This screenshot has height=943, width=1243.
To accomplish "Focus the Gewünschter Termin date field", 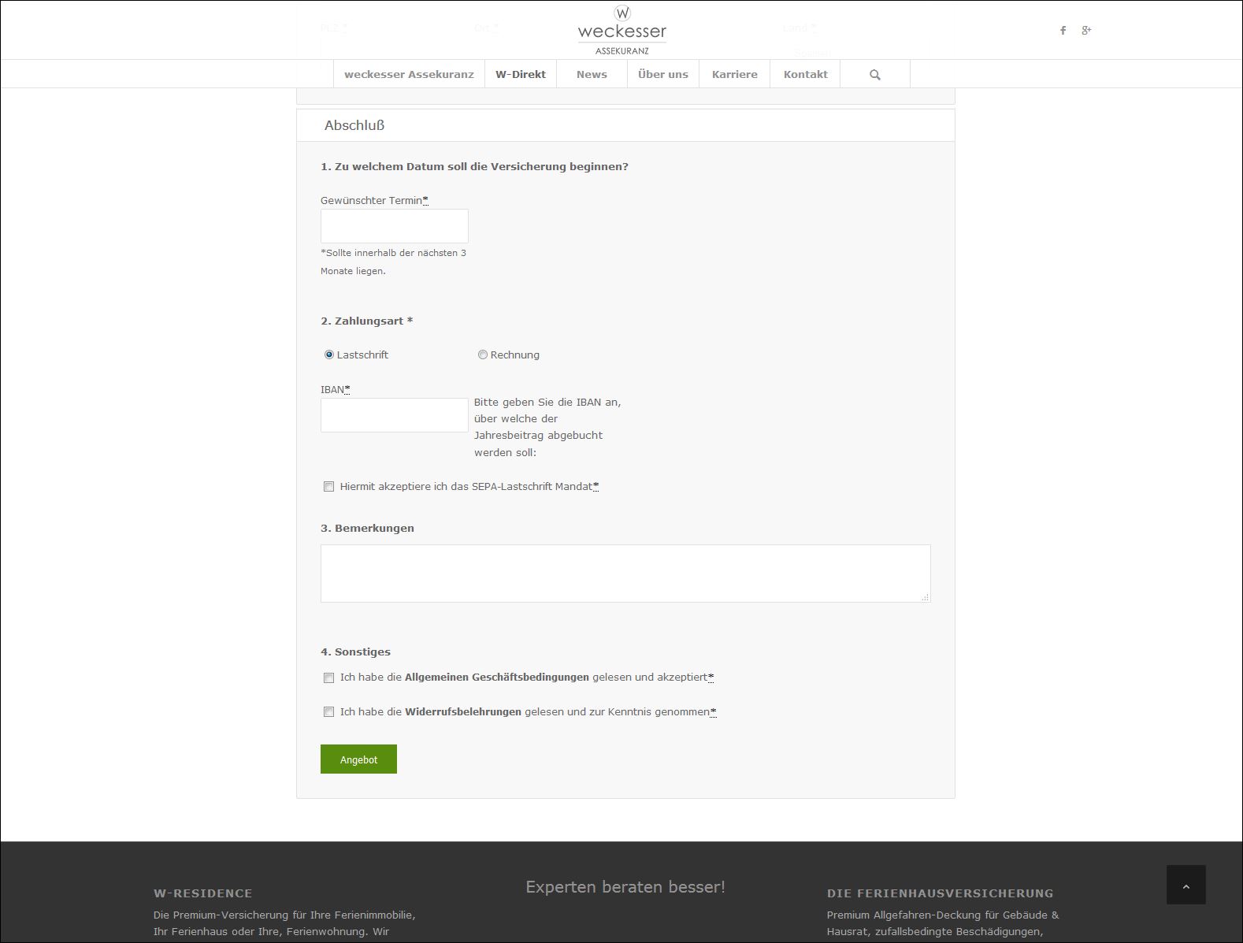I will [394, 226].
